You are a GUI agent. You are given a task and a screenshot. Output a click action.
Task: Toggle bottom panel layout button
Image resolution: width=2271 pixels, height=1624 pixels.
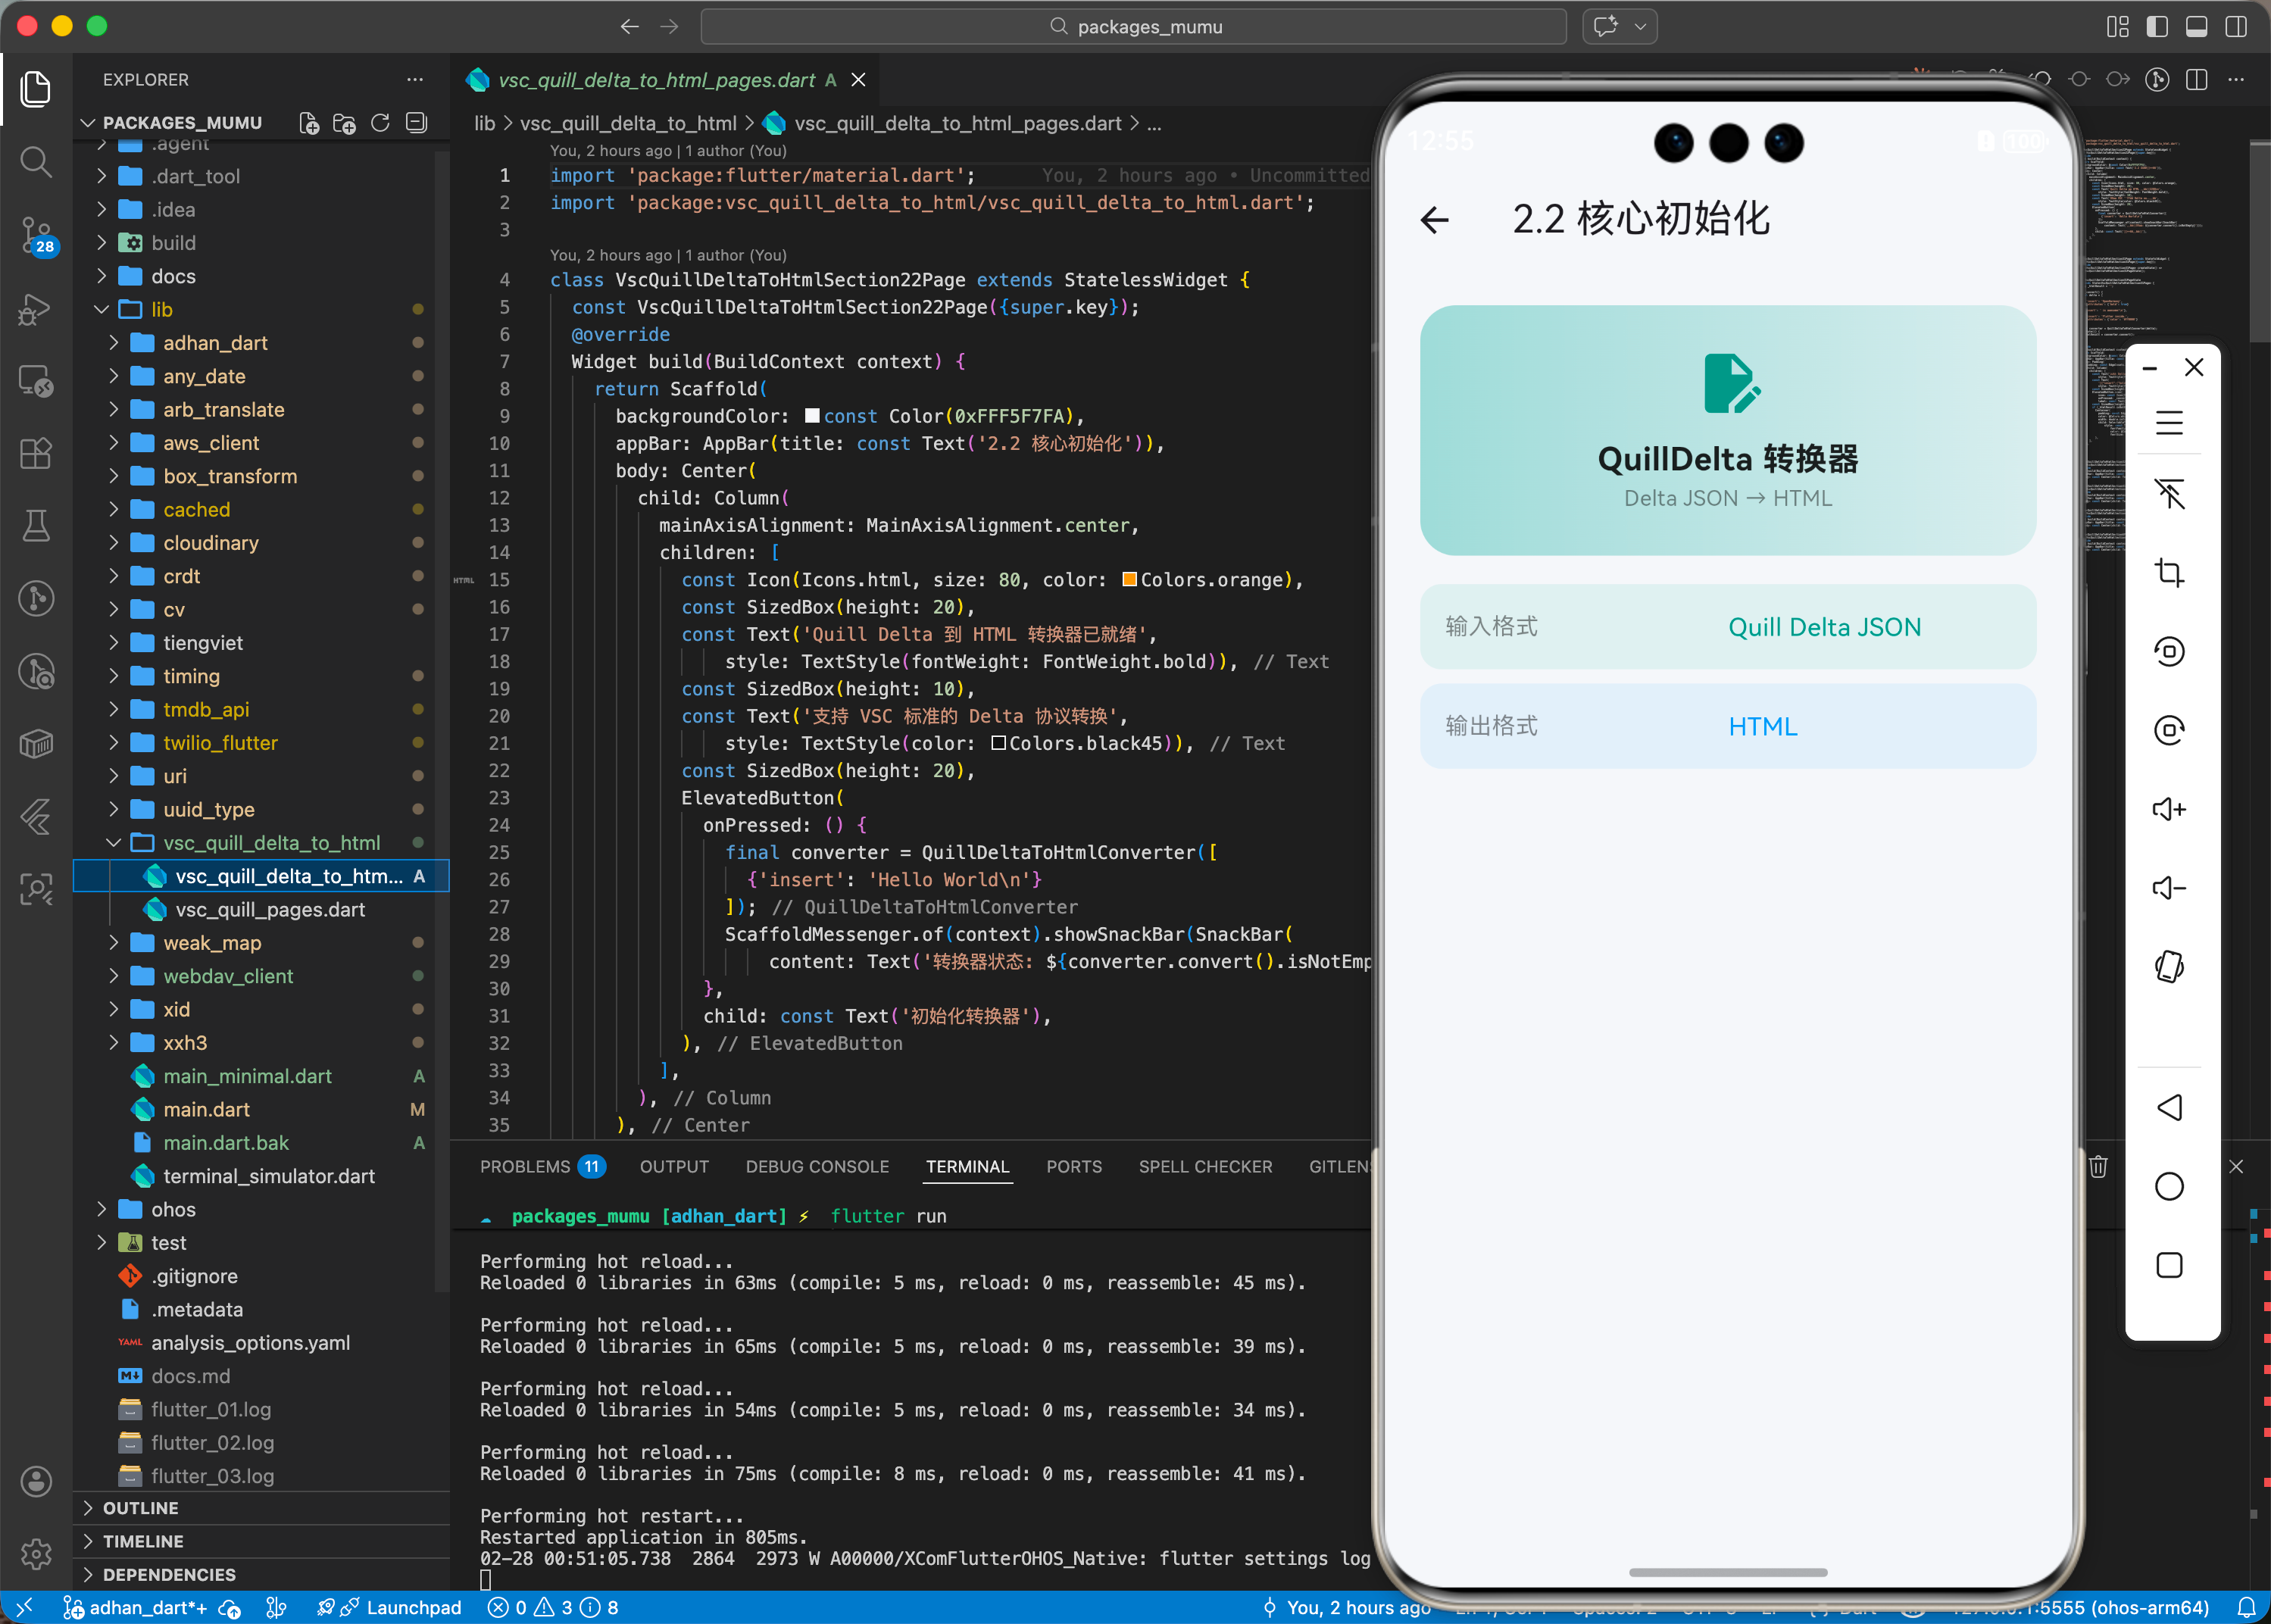pyautogui.click(x=2197, y=26)
